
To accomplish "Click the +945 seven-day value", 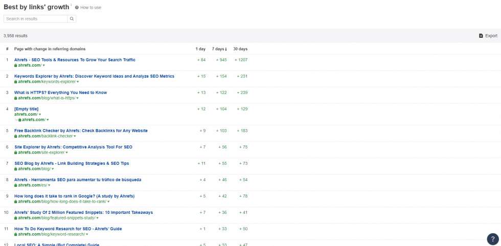I will pos(221,60).
